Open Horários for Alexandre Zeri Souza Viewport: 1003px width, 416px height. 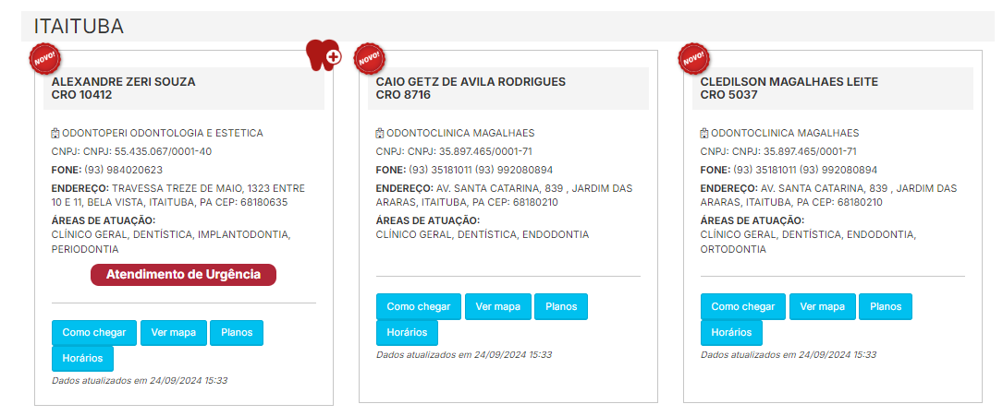83,358
